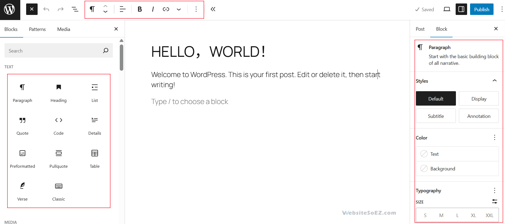The height and width of the screenshot is (224, 505).
Task: Open the Document Overview list icon
Action: coord(75,9)
